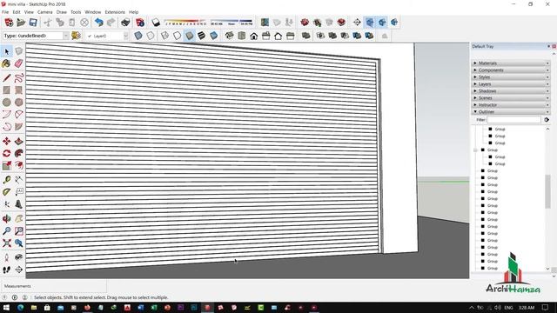Expand the Shadows tray panel

pos(511,90)
